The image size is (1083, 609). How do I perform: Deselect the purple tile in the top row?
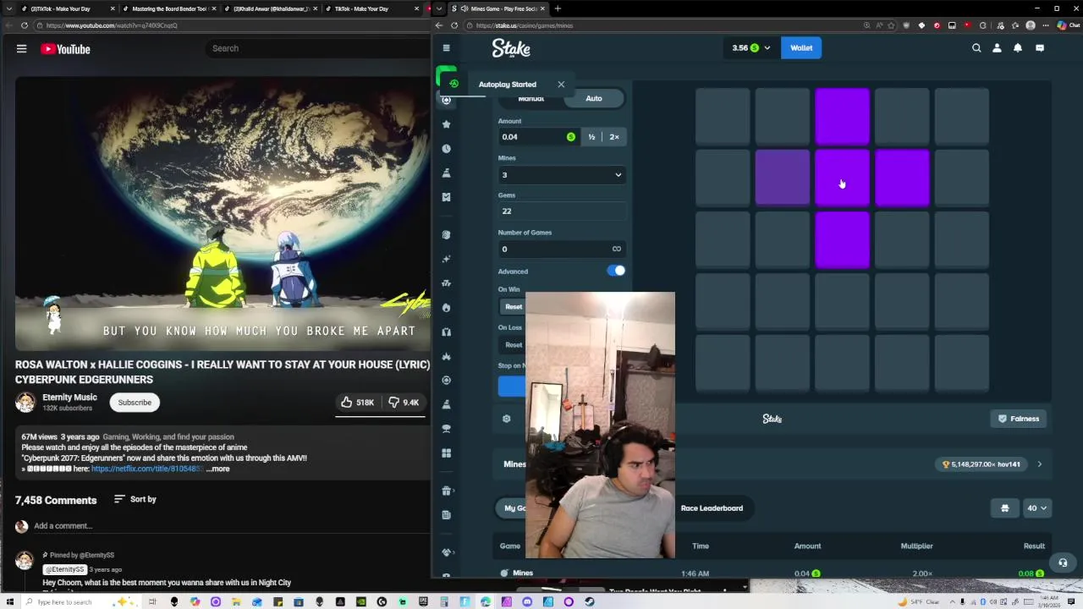[842, 116]
